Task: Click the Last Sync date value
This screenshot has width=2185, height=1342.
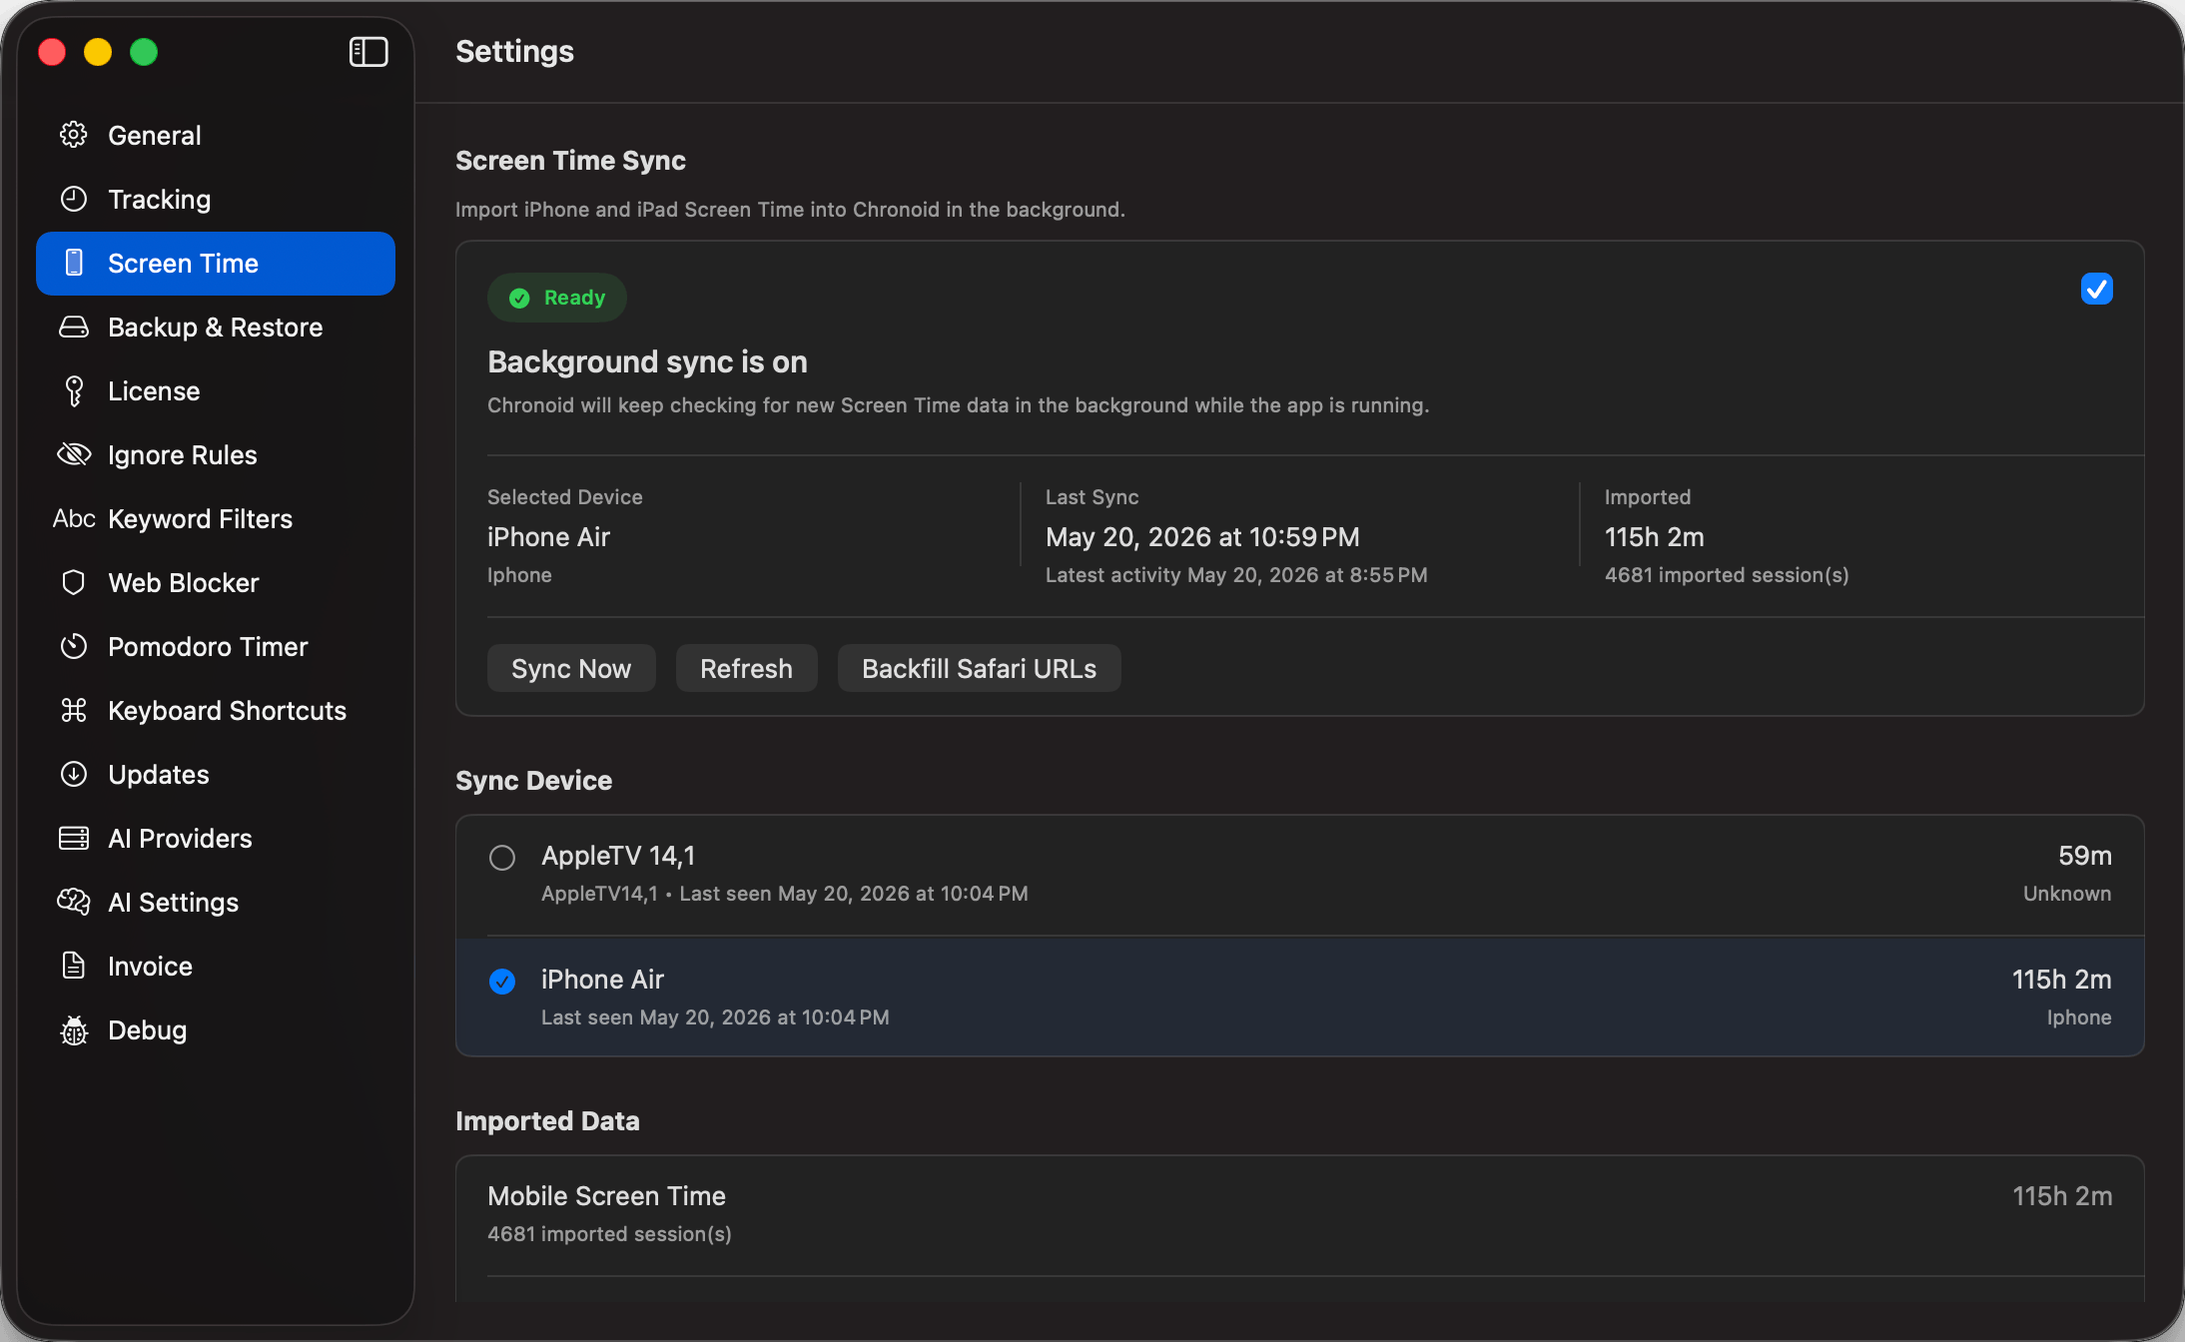Action: (x=1202, y=537)
